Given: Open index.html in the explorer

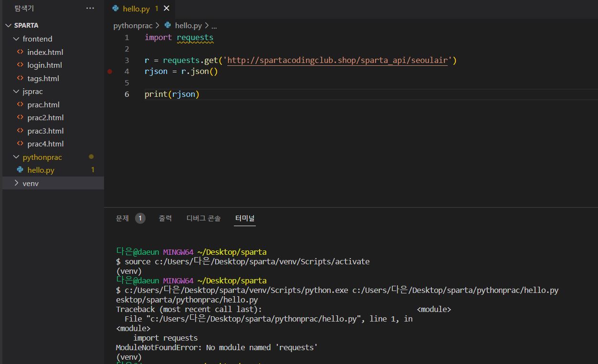Looking at the screenshot, I should [x=45, y=52].
